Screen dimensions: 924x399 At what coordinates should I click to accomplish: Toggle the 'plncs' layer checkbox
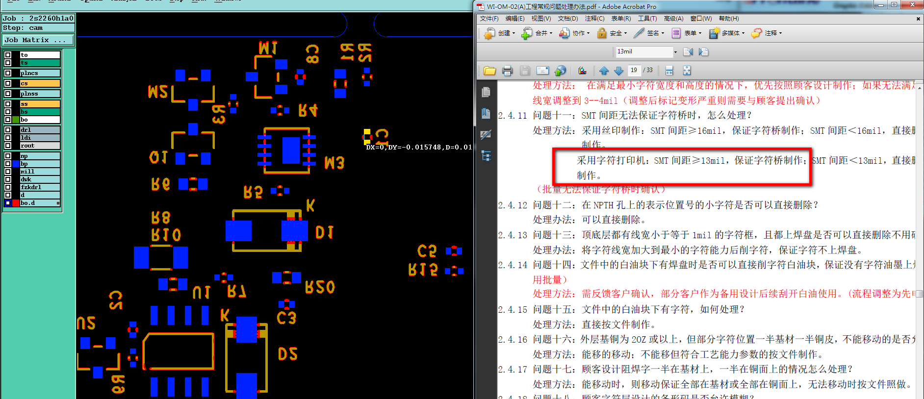(x=8, y=73)
